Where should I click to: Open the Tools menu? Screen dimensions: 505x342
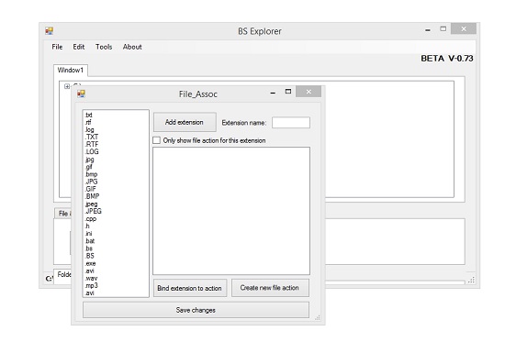[x=104, y=47]
